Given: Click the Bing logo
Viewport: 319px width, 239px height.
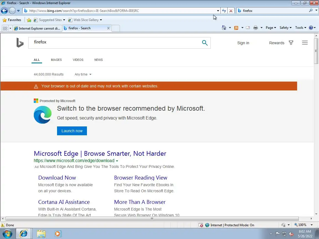Looking at the screenshot, I should tap(20, 43).
